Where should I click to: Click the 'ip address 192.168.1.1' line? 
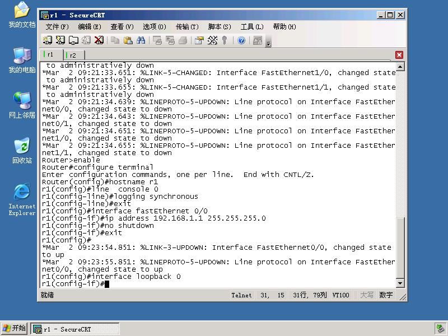pos(153,218)
